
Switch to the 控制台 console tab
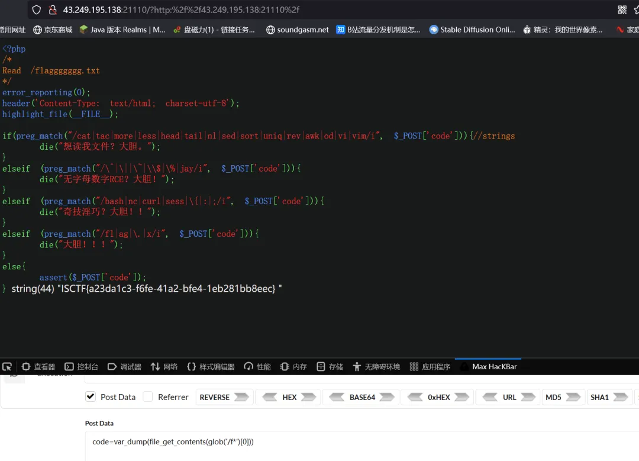tap(82, 366)
